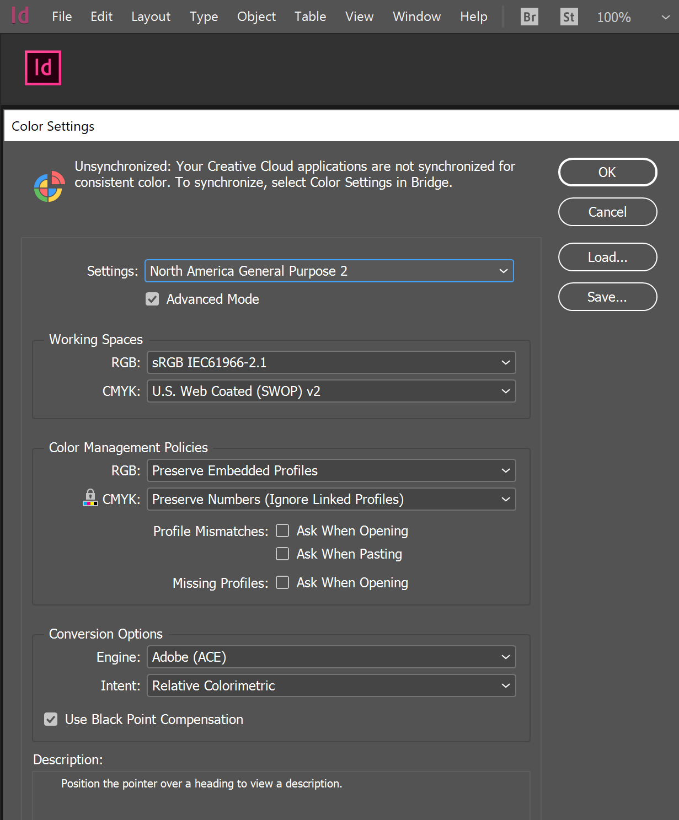
Task: Disable Use Black Point Compensation
Action: coord(51,719)
